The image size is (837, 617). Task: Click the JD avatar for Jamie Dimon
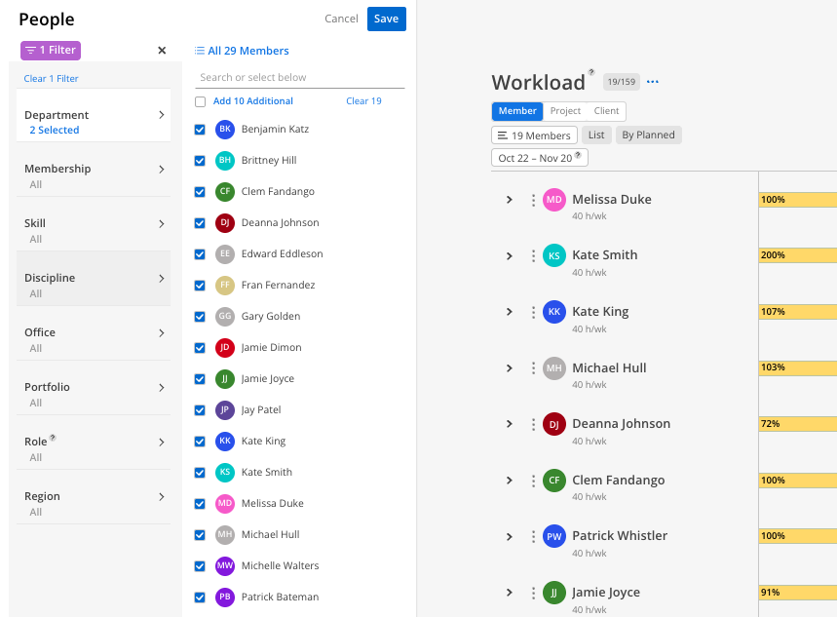(x=225, y=348)
